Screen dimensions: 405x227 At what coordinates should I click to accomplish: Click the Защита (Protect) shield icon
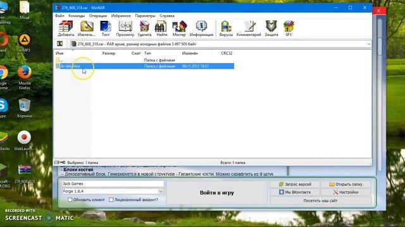click(x=271, y=28)
